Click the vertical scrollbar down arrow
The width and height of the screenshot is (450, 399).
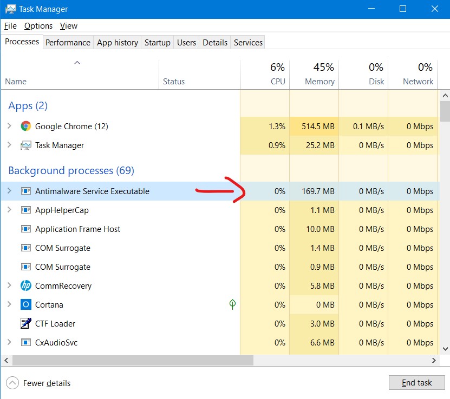[x=445, y=349]
